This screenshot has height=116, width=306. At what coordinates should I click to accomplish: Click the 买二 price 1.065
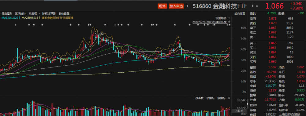point(273,48)
